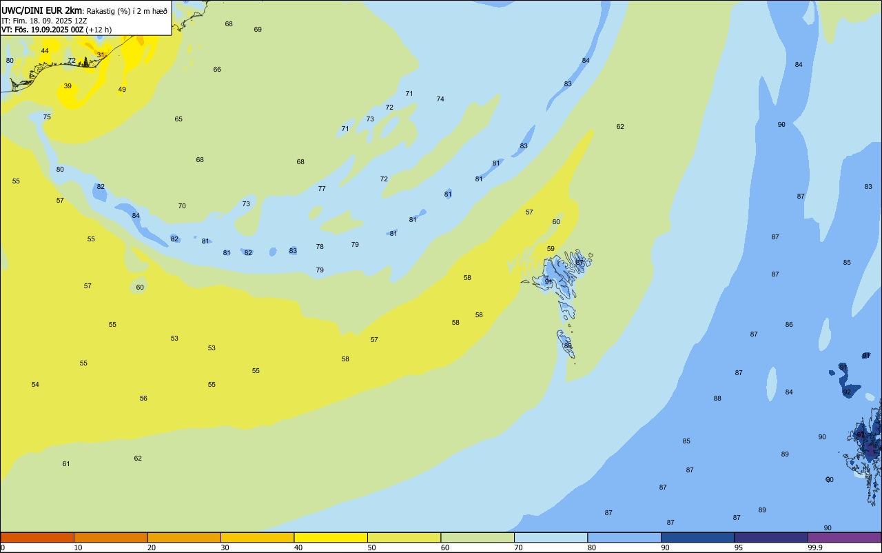Viewport: 882px width, 553px height.
Task: Click the humidity value 74 on the map
Action: (x=440, y=99)
